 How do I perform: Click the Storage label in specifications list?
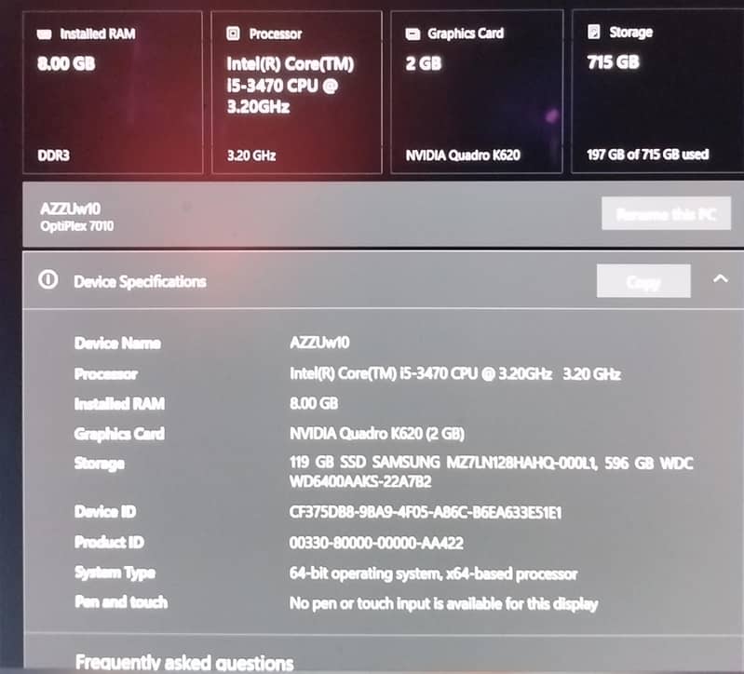[x=100, y=464]
